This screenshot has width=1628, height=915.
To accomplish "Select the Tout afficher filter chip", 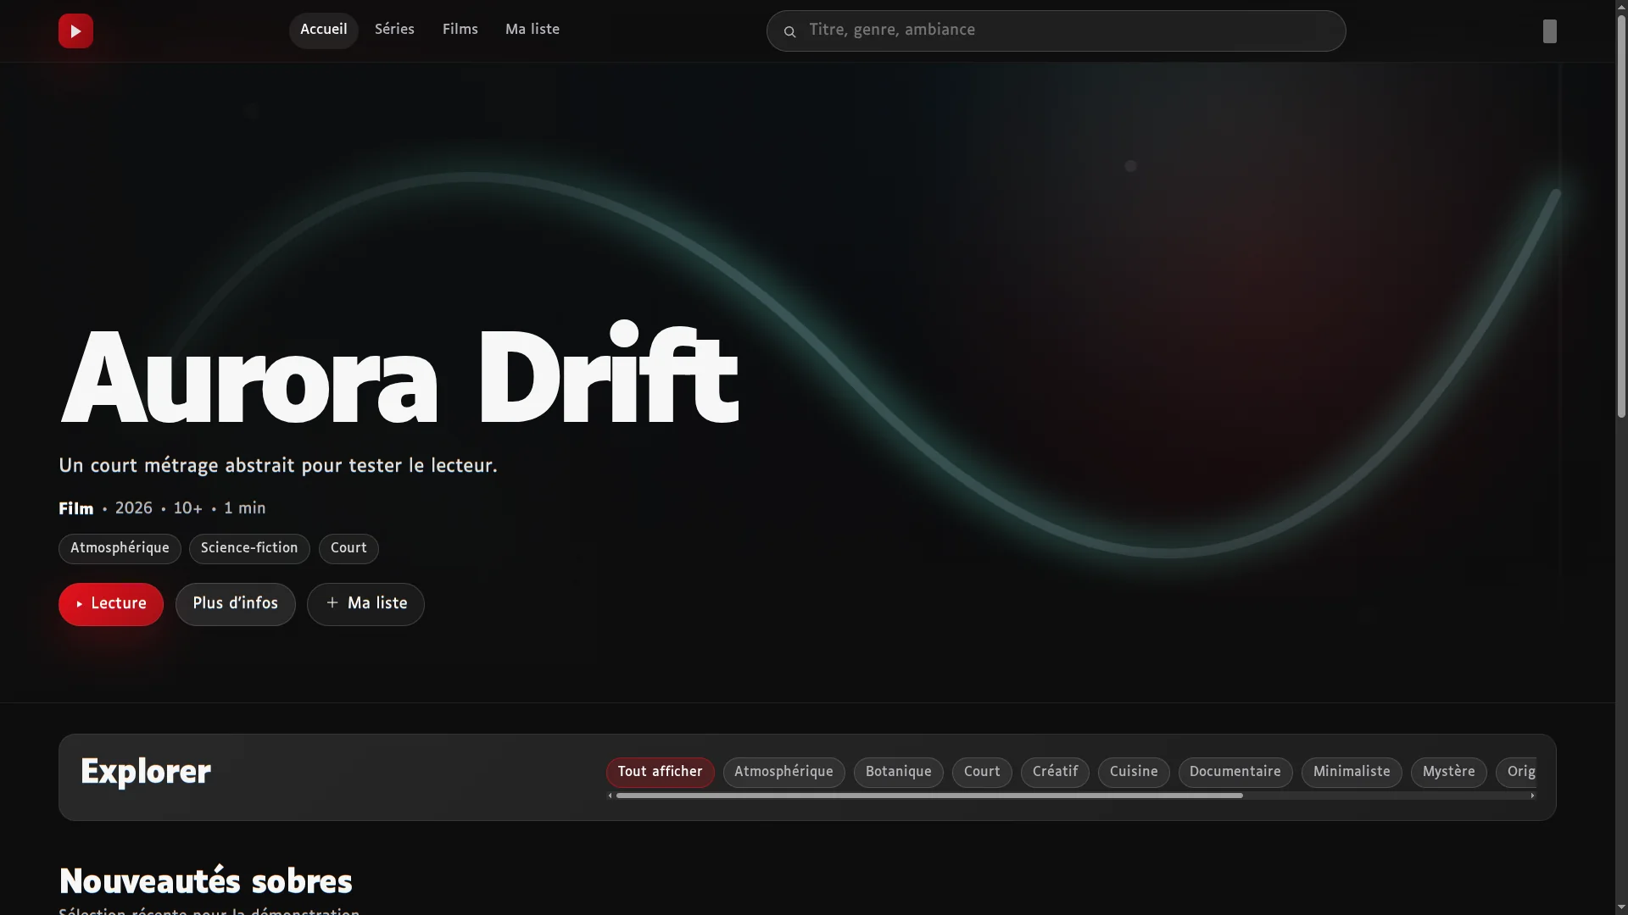I will [660, 773].
